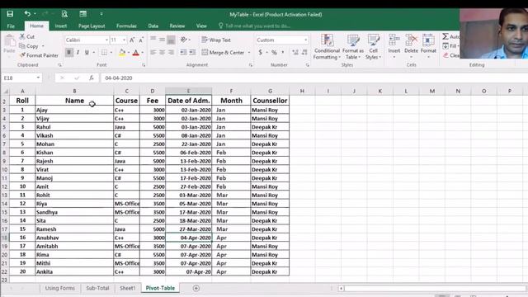Expand the Font dialog launcher
The height and width of the screenshot is (297, 528).
[144, 65]
